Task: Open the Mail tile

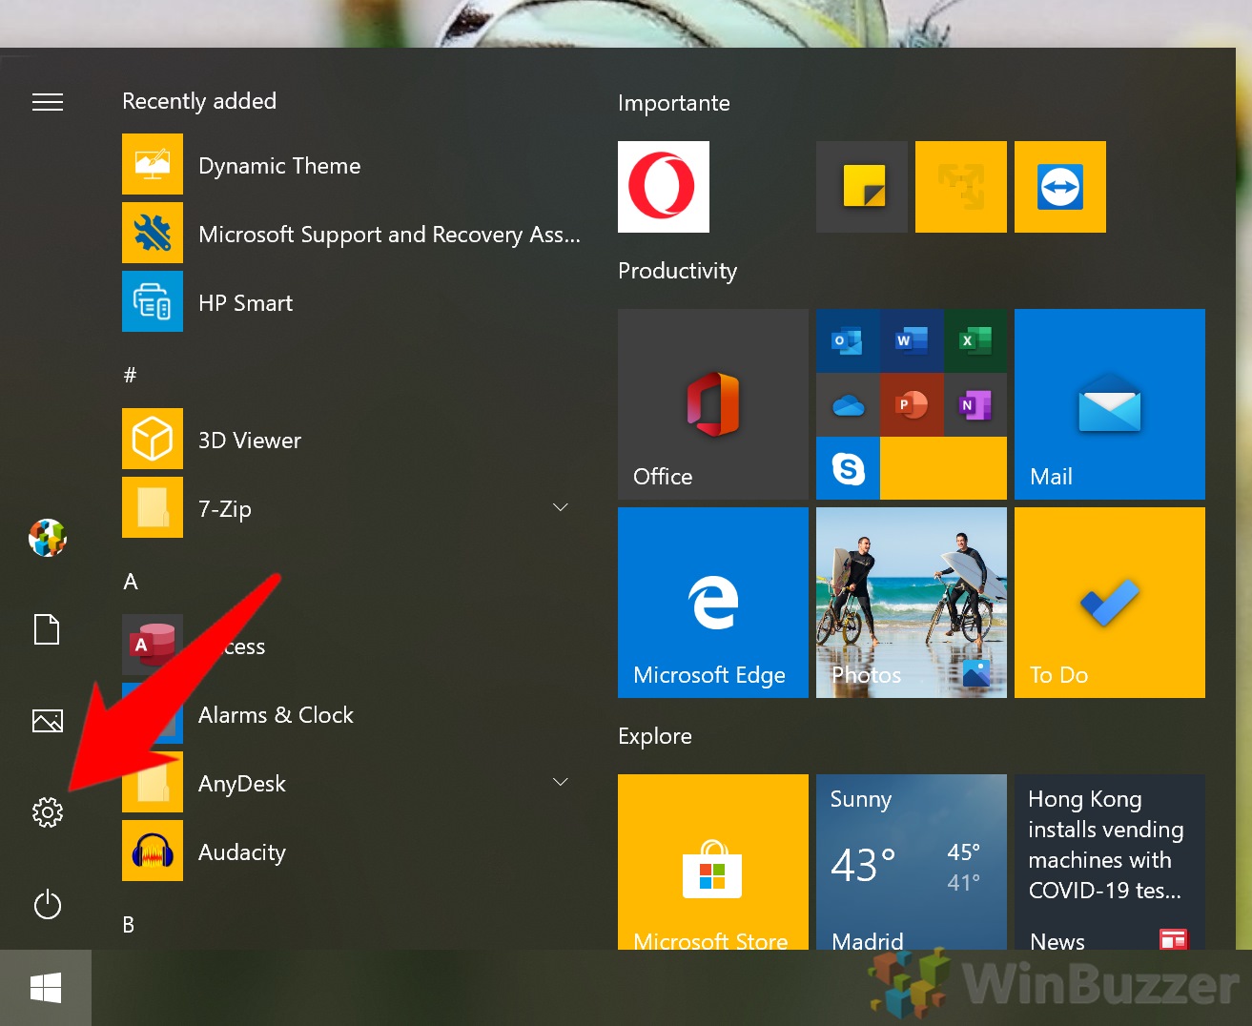Action: coord(1110,404)
